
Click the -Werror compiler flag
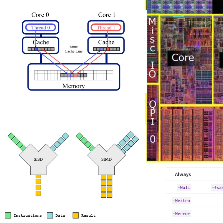point(181,214)
